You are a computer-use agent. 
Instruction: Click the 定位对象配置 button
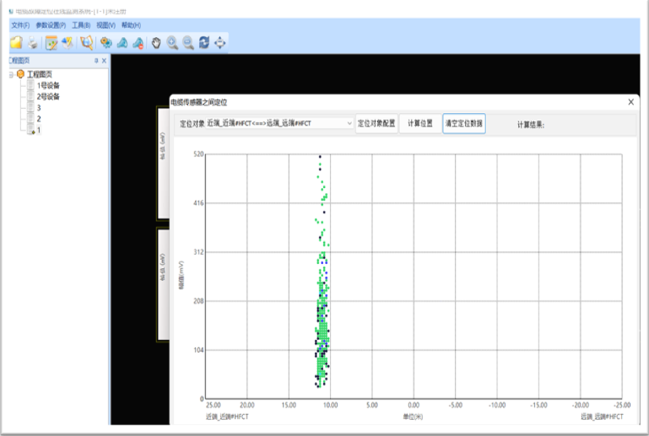pos(376,123)
